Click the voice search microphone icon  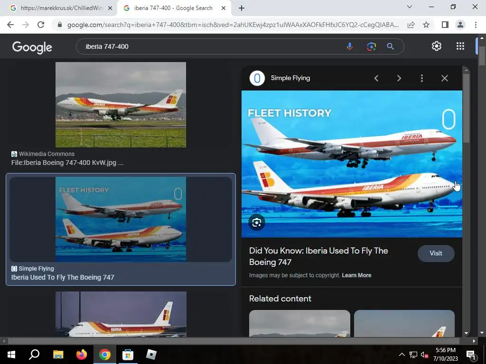[350, 46]
